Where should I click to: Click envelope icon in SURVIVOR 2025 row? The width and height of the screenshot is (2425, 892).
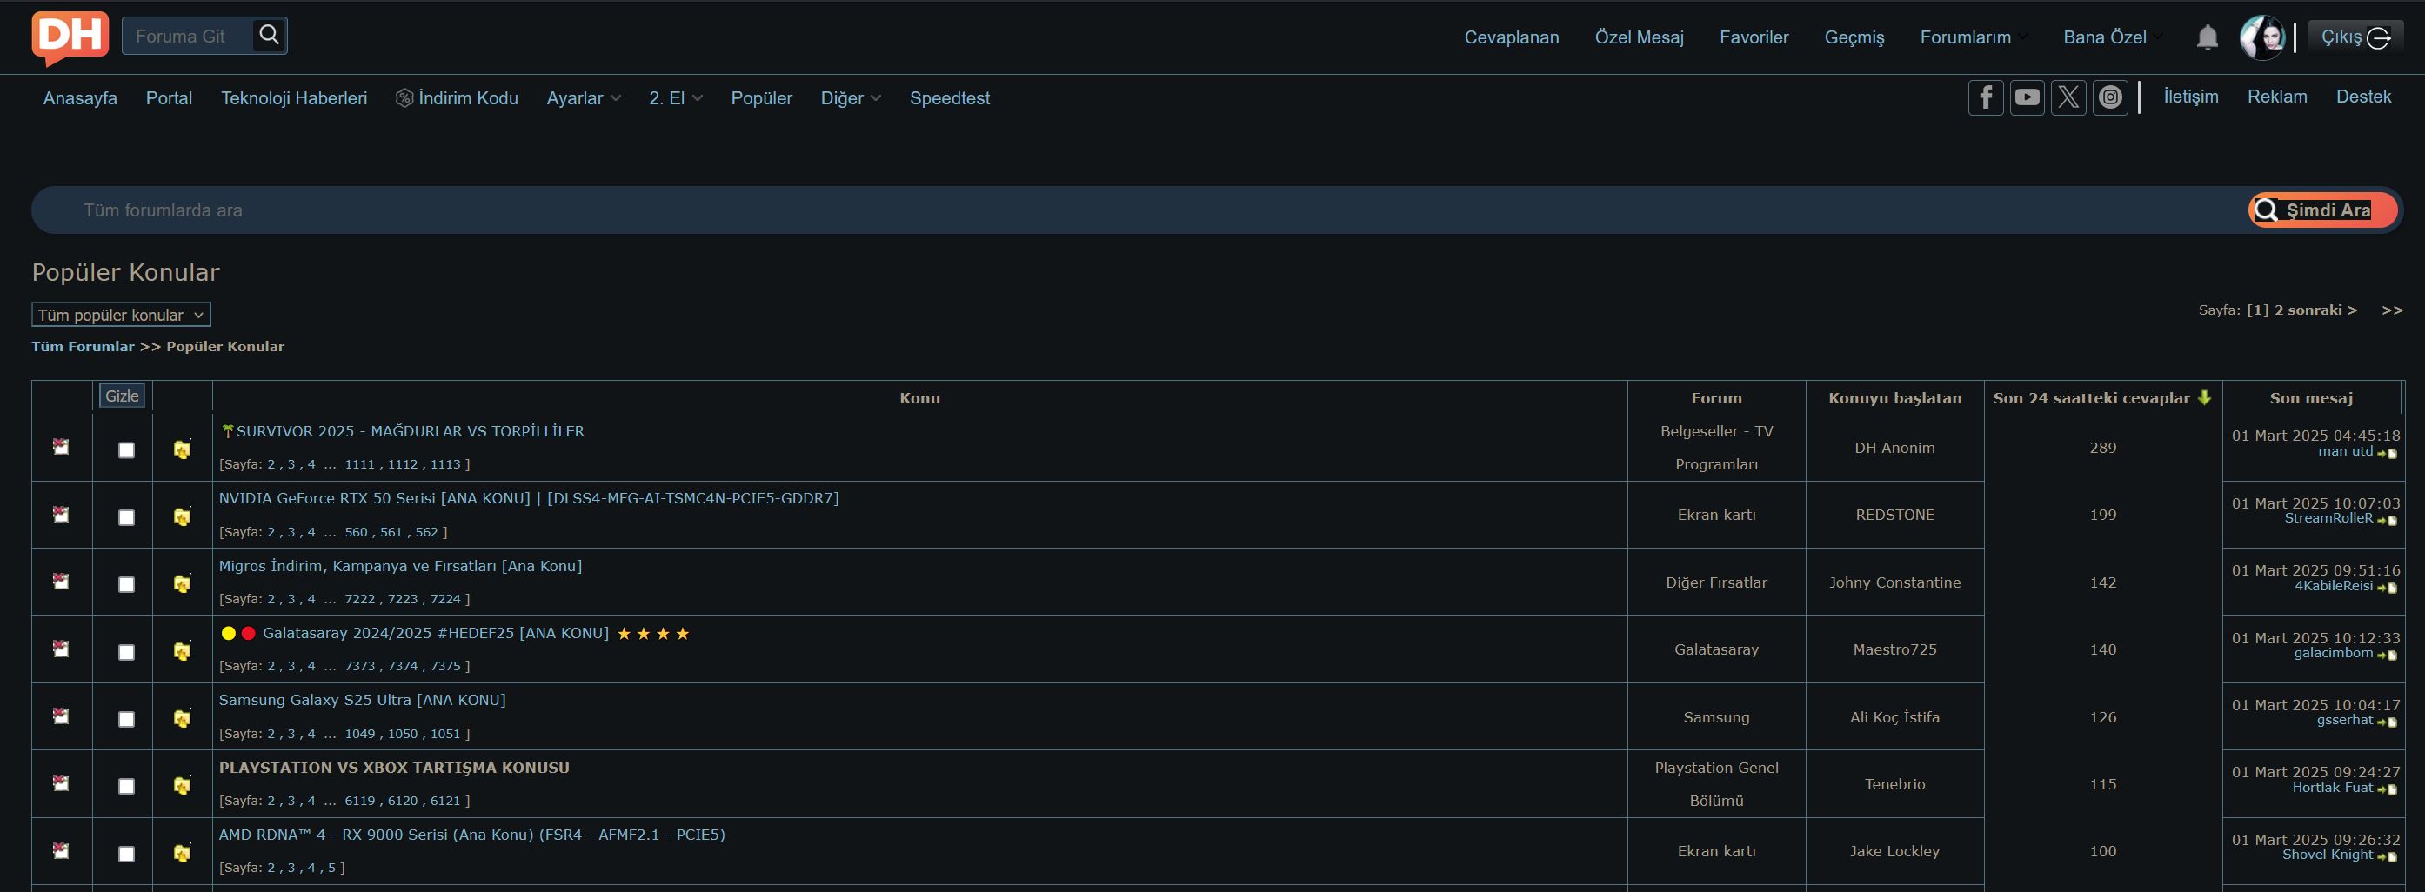pos(61,447)
